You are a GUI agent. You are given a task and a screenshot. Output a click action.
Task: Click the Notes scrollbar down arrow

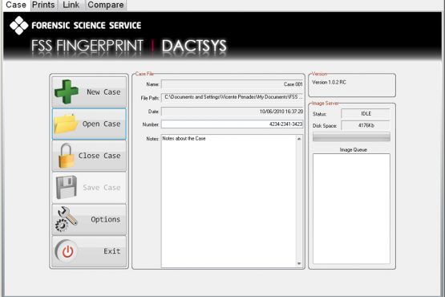click(299, 263)
